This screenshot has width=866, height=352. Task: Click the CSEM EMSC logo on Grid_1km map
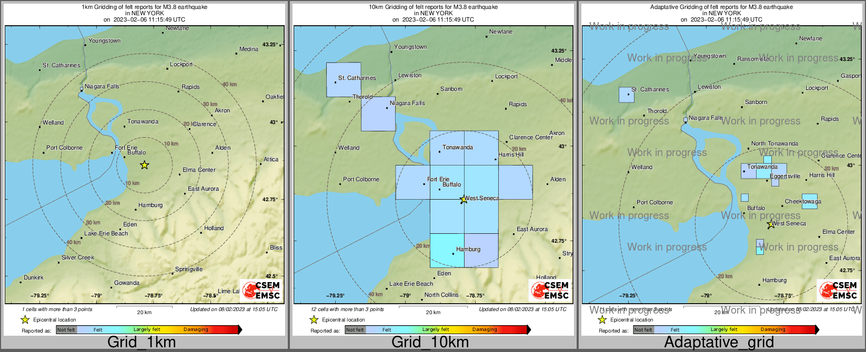(261, 291)
